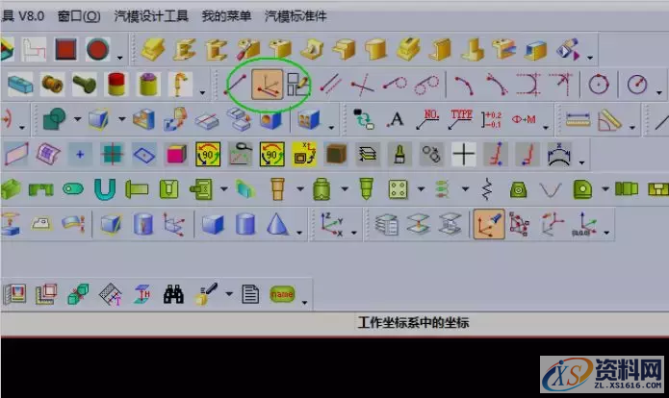
Task: Click the red square stop recording icon
Action: 65,49
